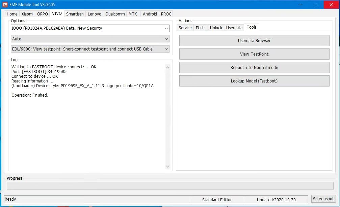Click the EME Mobile Tool app icon

click(5, 4)
